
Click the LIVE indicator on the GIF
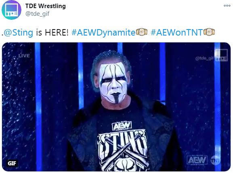pos(24,56)
